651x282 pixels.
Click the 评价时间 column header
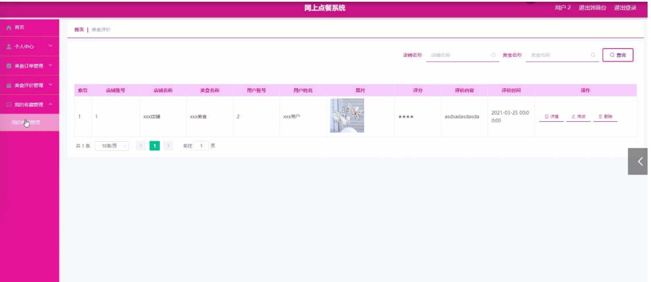pyautogui.click(x=511, y=90)
